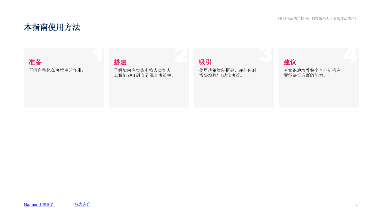Click the 成为客户 link
The width and height of the screenshot is (383, 215).
pos(82,204)
